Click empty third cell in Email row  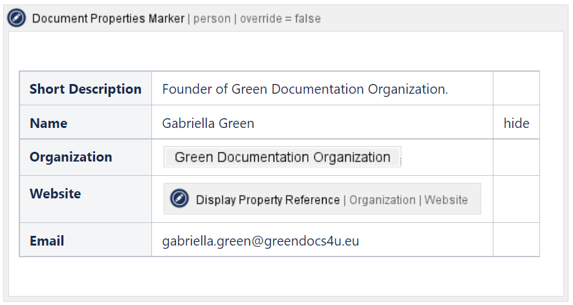[516, 240]
